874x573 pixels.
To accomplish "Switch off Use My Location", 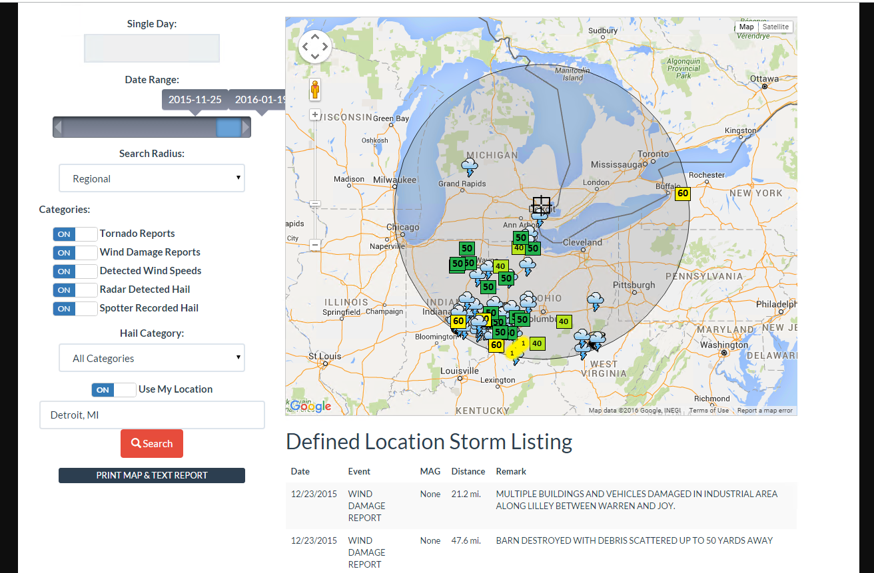I will (x=113, y=390).
